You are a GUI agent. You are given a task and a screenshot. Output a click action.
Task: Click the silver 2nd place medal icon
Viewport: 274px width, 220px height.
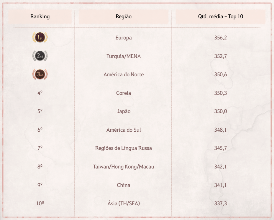(40, 56)
